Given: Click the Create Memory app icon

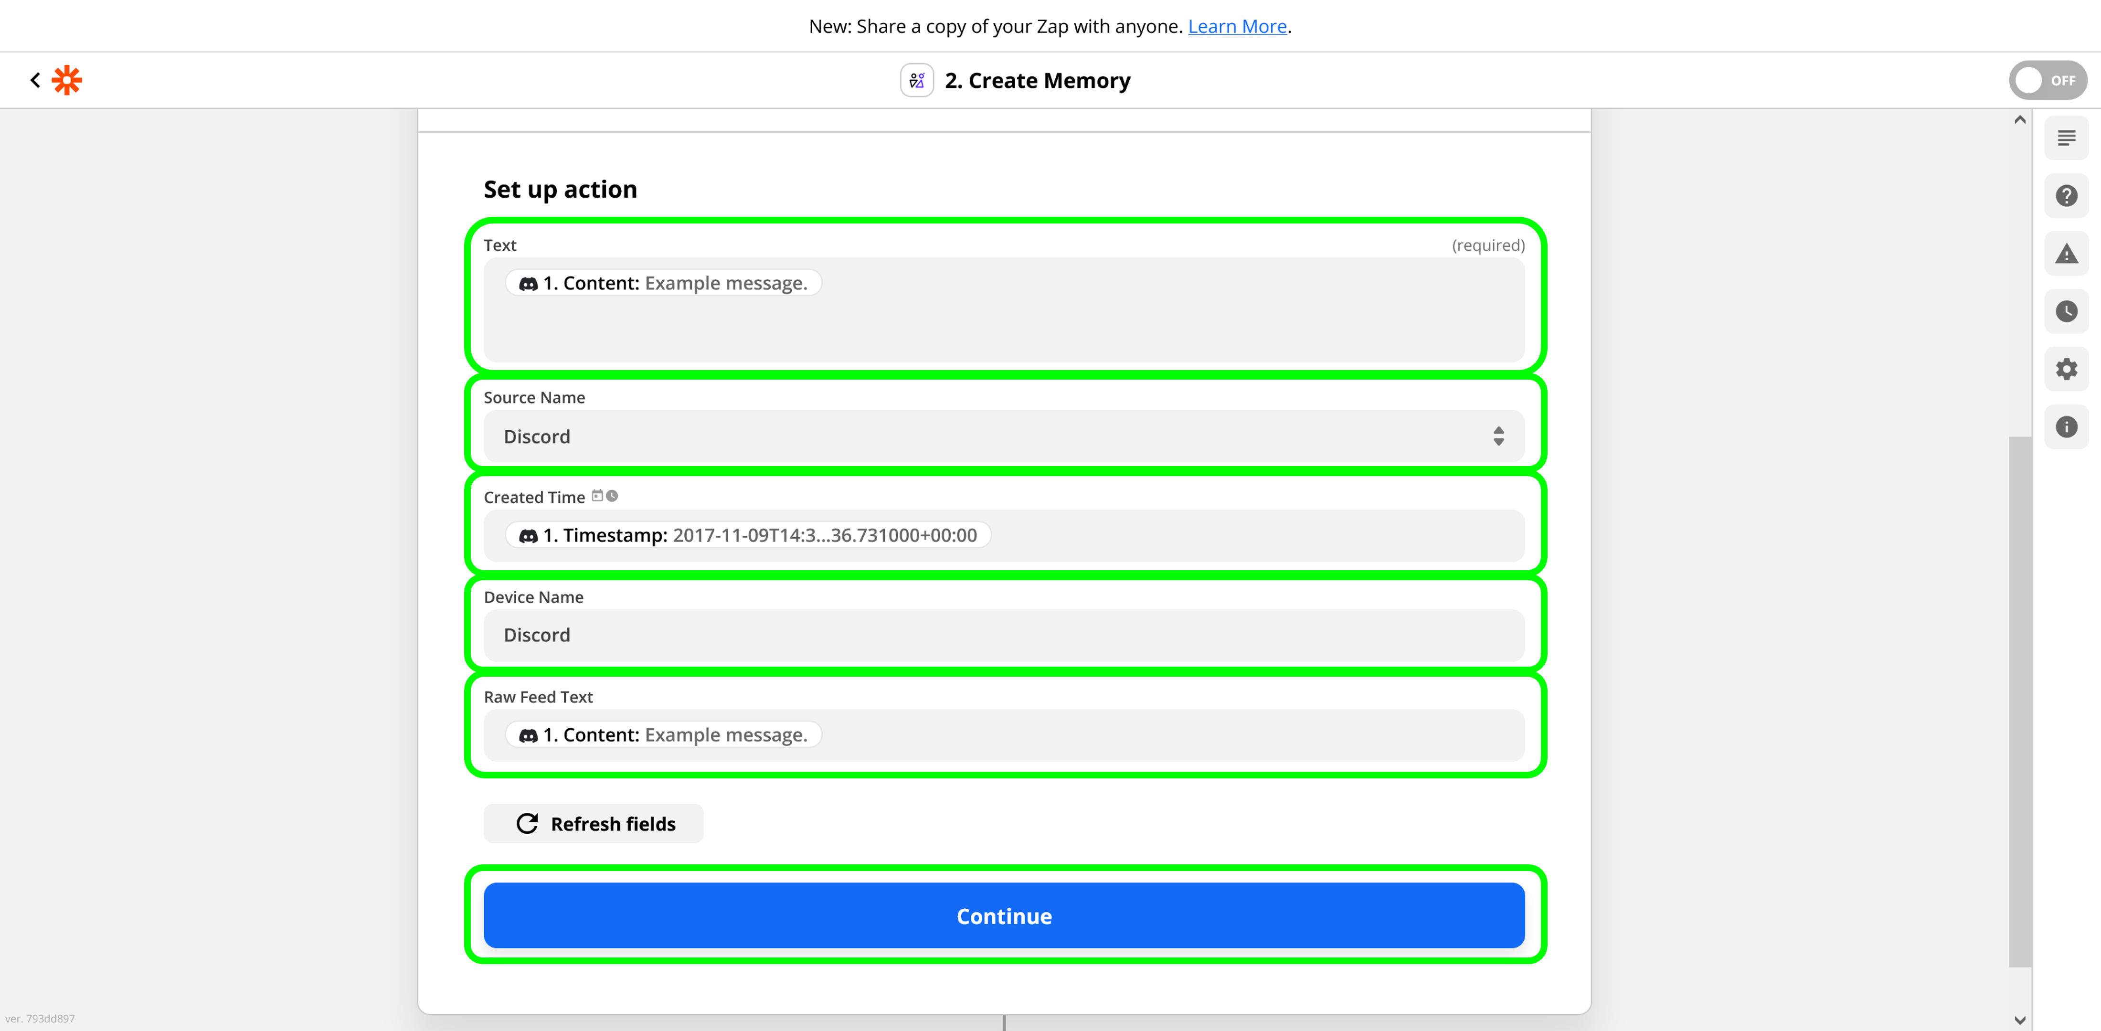Looking at the screenshot, I should 916,80.
